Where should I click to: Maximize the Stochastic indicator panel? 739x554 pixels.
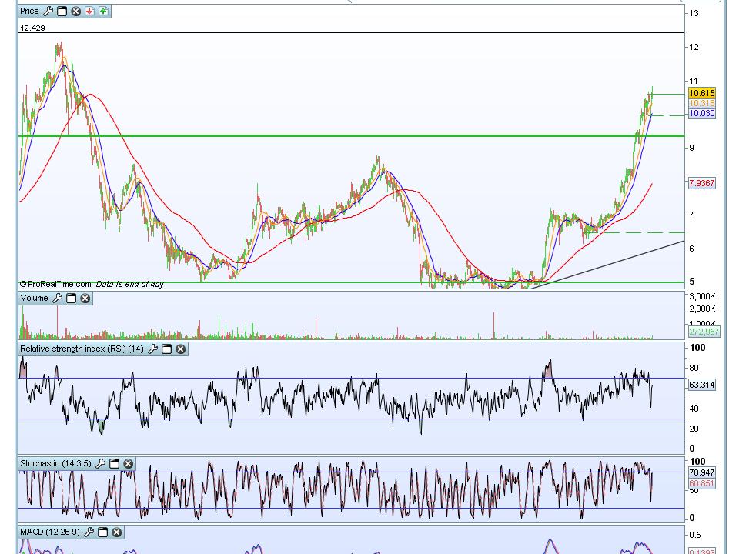pyautogui.click(x=114, y=463)
